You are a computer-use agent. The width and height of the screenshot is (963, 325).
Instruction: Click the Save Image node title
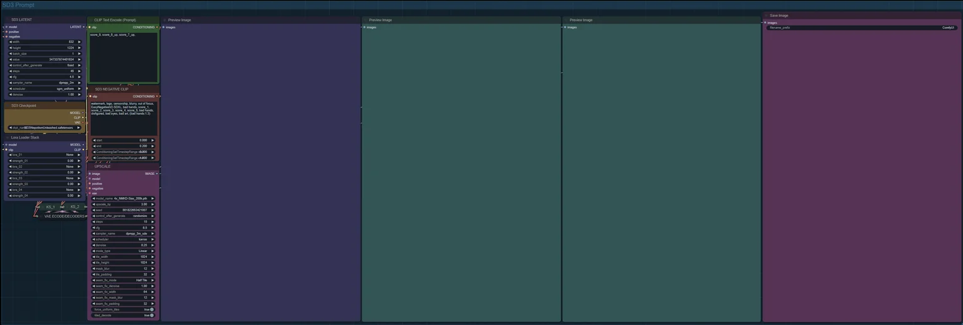point(779,16)
